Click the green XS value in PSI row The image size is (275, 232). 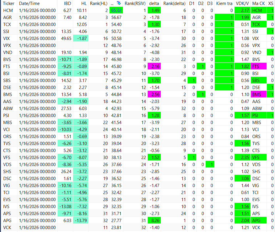pyautogui.click(x=271, y=115)
